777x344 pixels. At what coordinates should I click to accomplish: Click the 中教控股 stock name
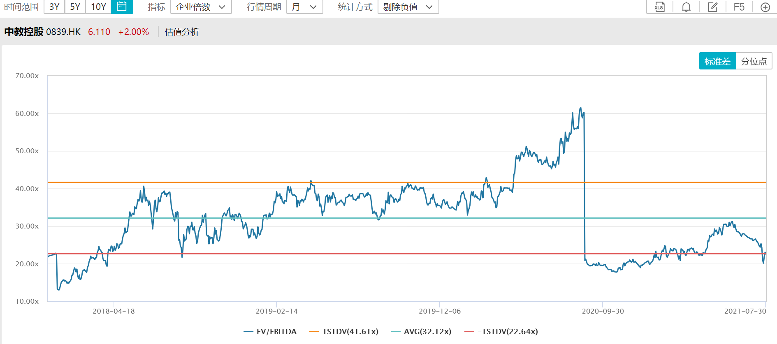pos(24,32)
